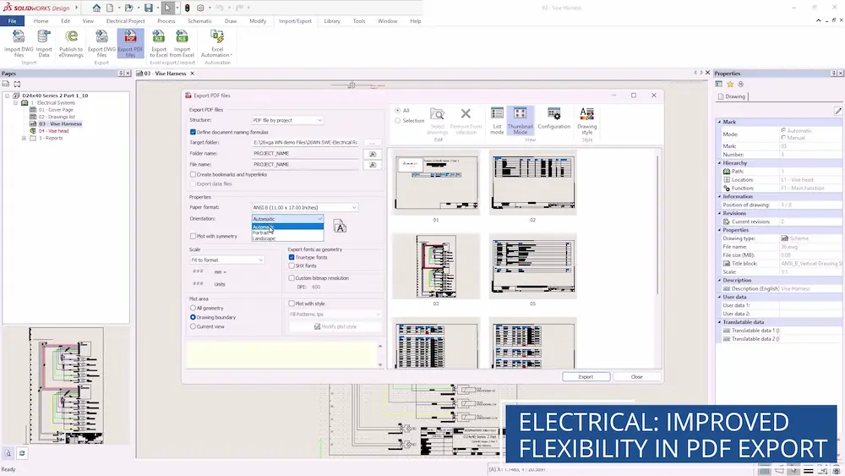Switch to the Schematic ribbon tab
Screen dimensions: 845x476
click(x=199, y=20)
